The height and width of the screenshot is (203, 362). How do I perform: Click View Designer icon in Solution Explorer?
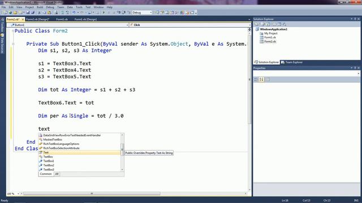pos(279,24)
